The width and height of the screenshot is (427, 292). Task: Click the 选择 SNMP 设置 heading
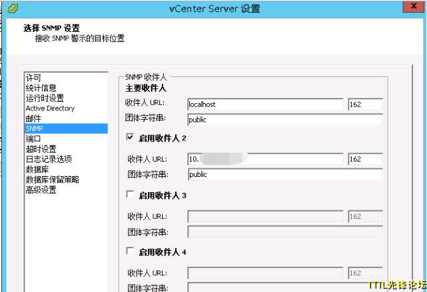(52, 28)
